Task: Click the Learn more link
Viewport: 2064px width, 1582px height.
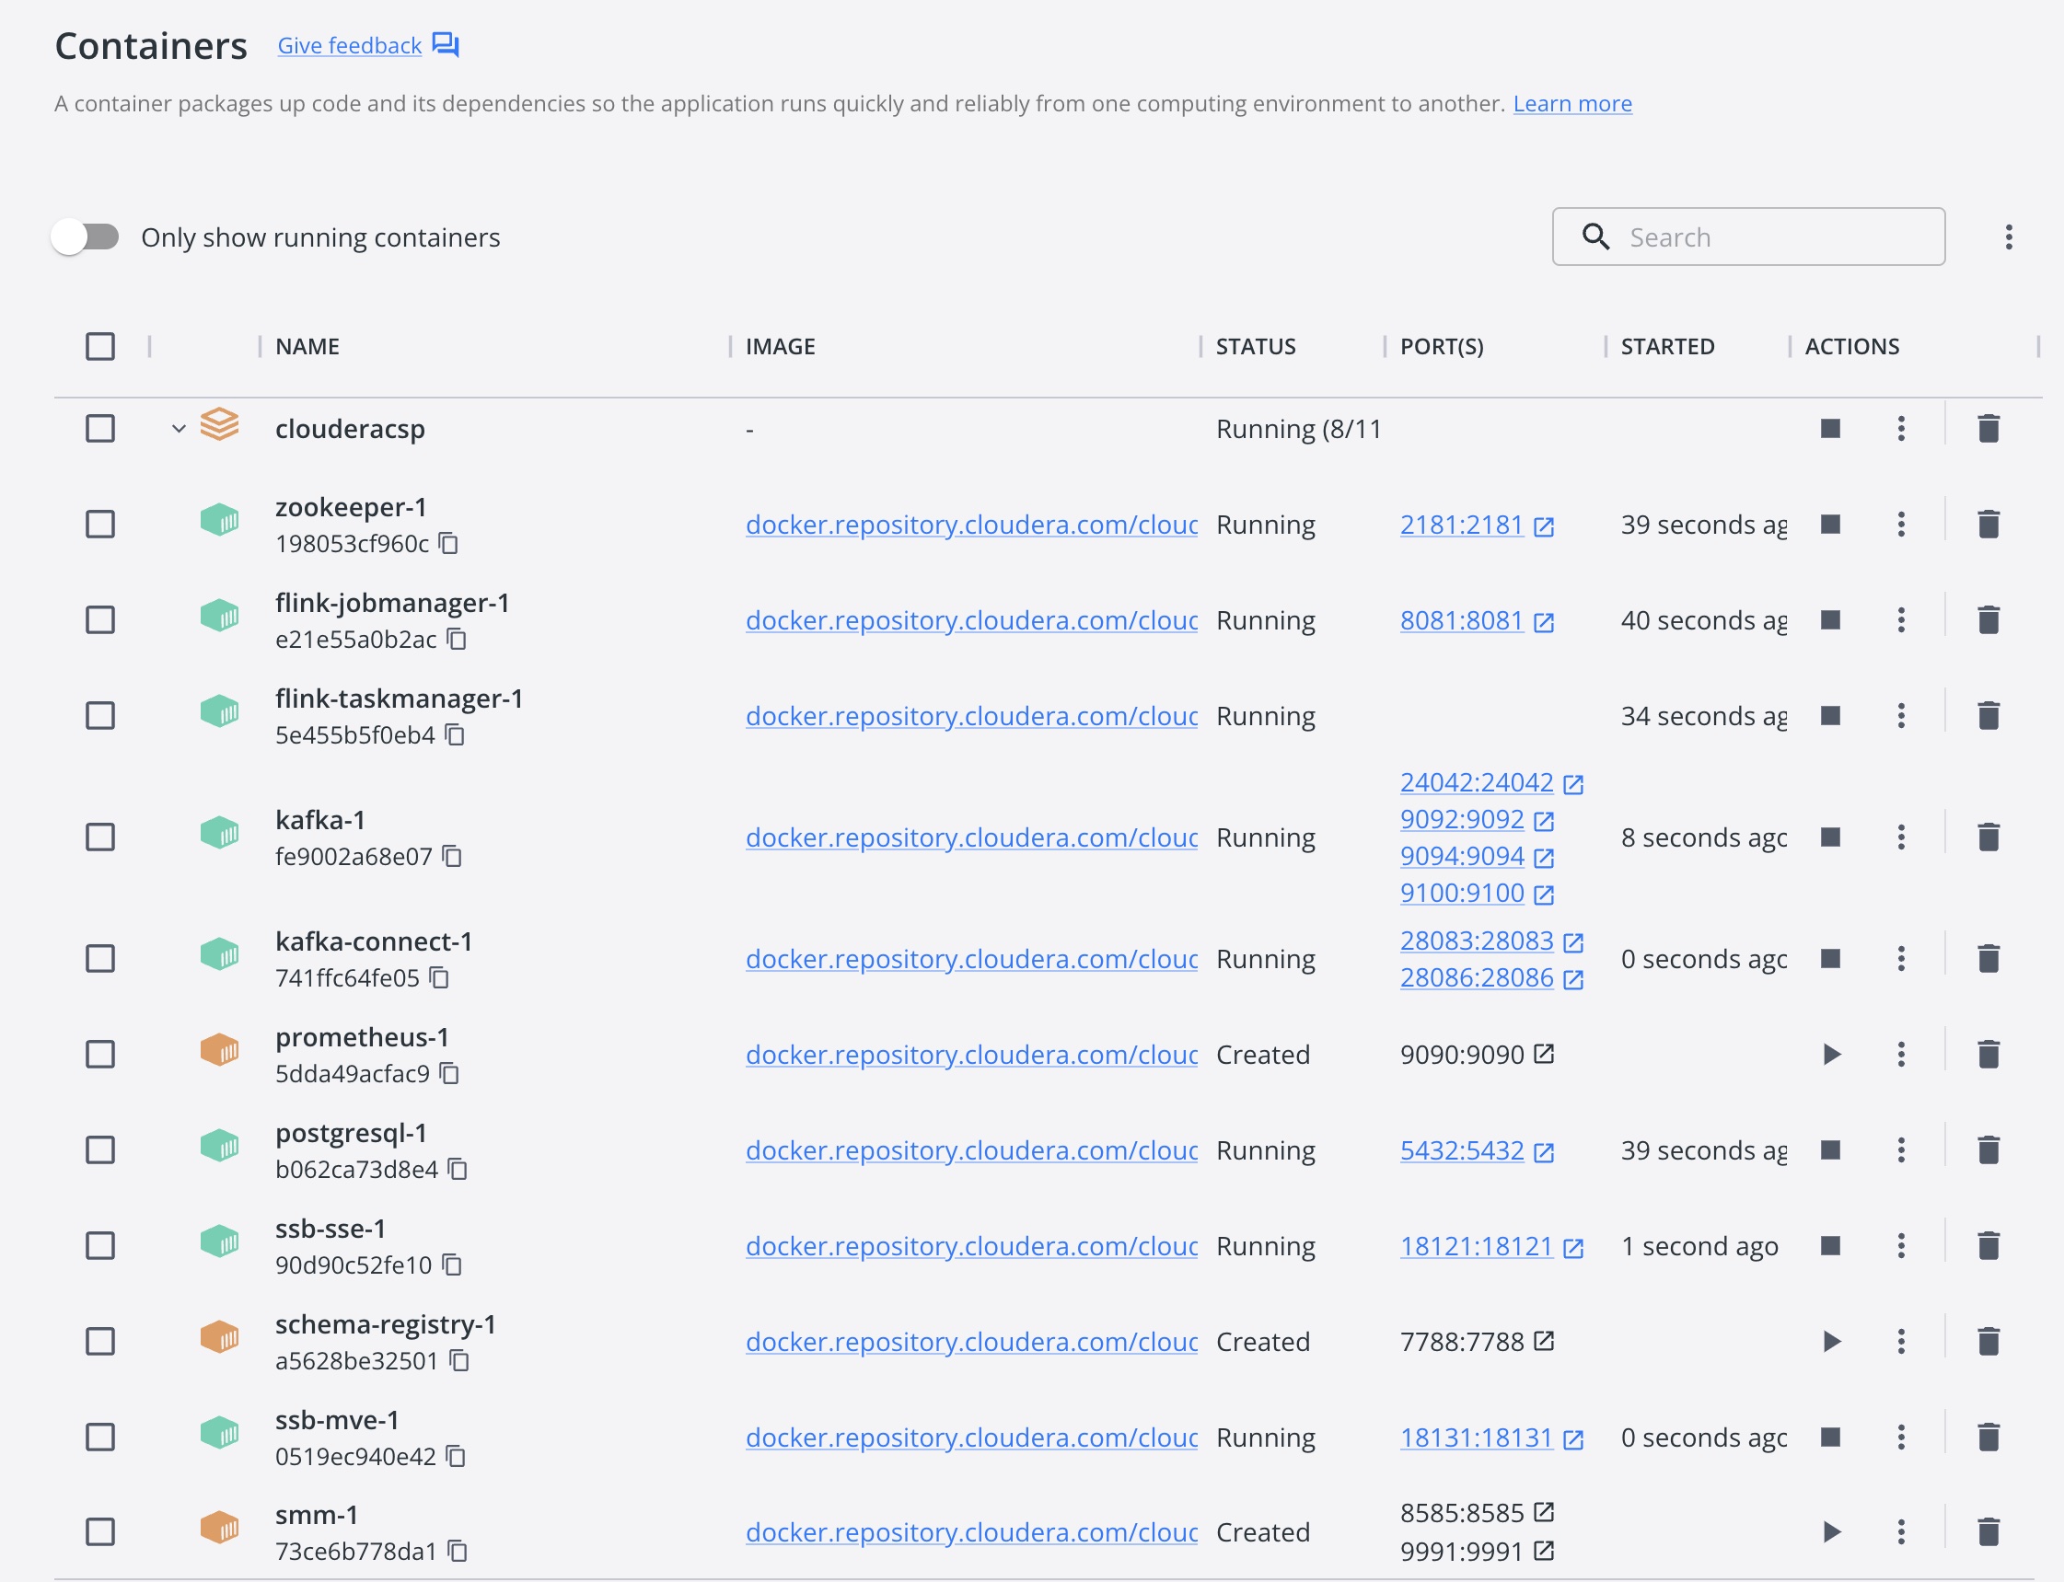Action: point(1571,104)
